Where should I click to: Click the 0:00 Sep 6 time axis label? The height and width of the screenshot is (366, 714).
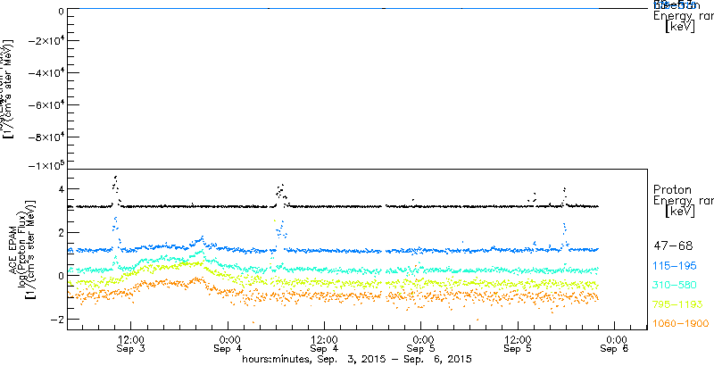pyautogui.click(x=615, y=345)
